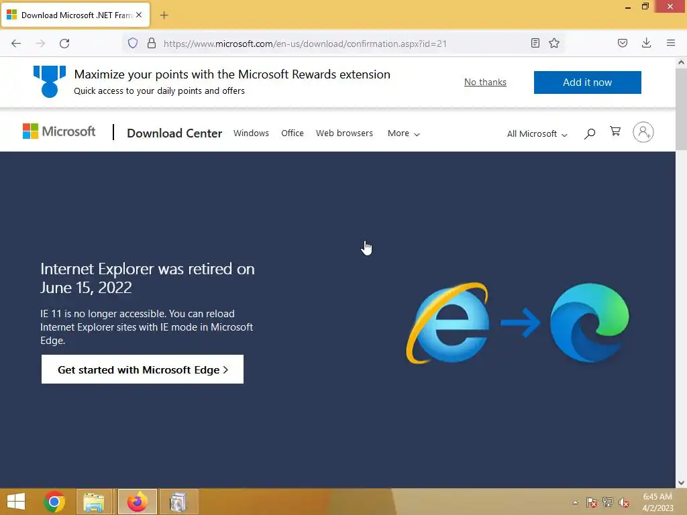Open the tracking protection shield icon
This screenshot has height=515, width=687.
click(133, 43)
